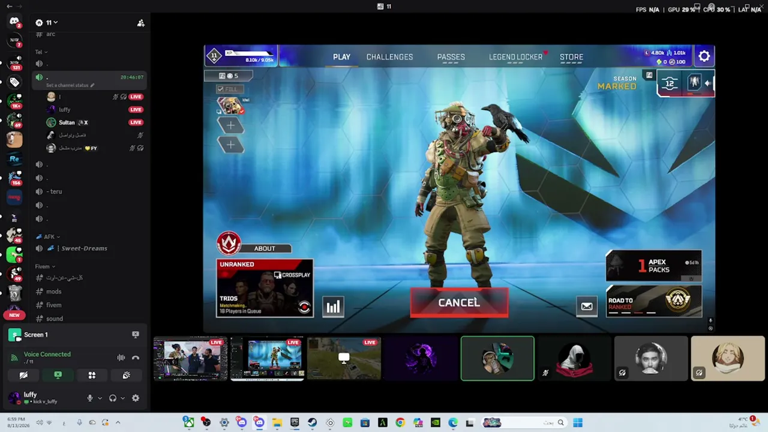This screenshot has width=768, height=432.
Task: Open noise suppression waveform icon
Action: (121, 358)
